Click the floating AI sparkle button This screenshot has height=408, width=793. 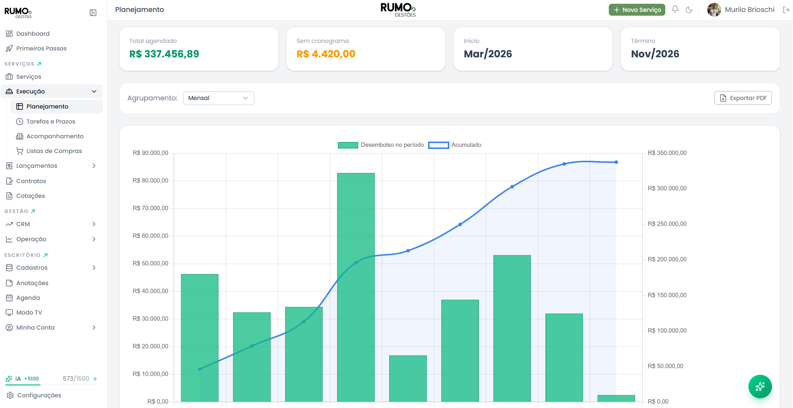point(760,386)
